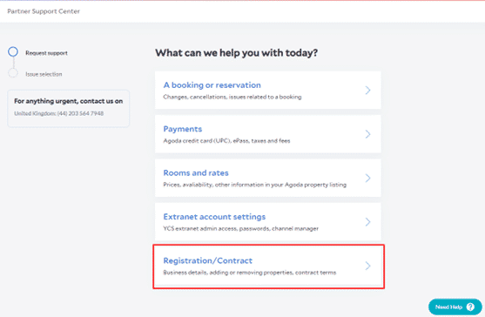Click chevron arrow on Registration/Contract card

[367, 266]
